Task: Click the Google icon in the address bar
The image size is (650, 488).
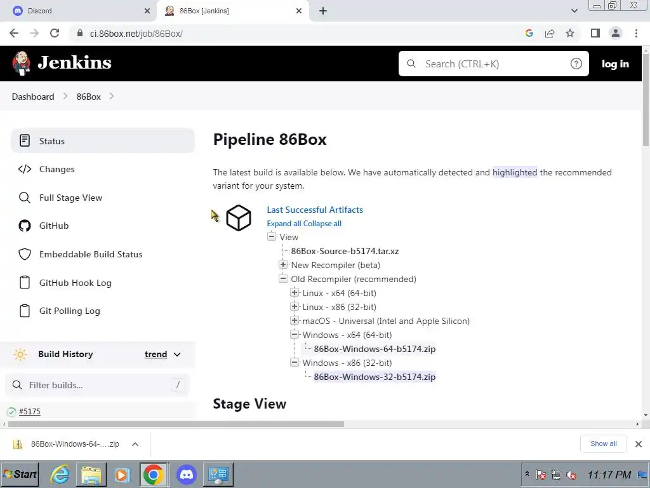Action: tap(529, 33)
